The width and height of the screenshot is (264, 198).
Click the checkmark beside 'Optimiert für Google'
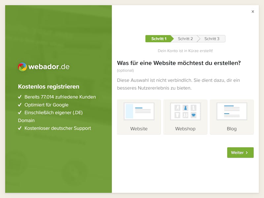coord(20,105)
